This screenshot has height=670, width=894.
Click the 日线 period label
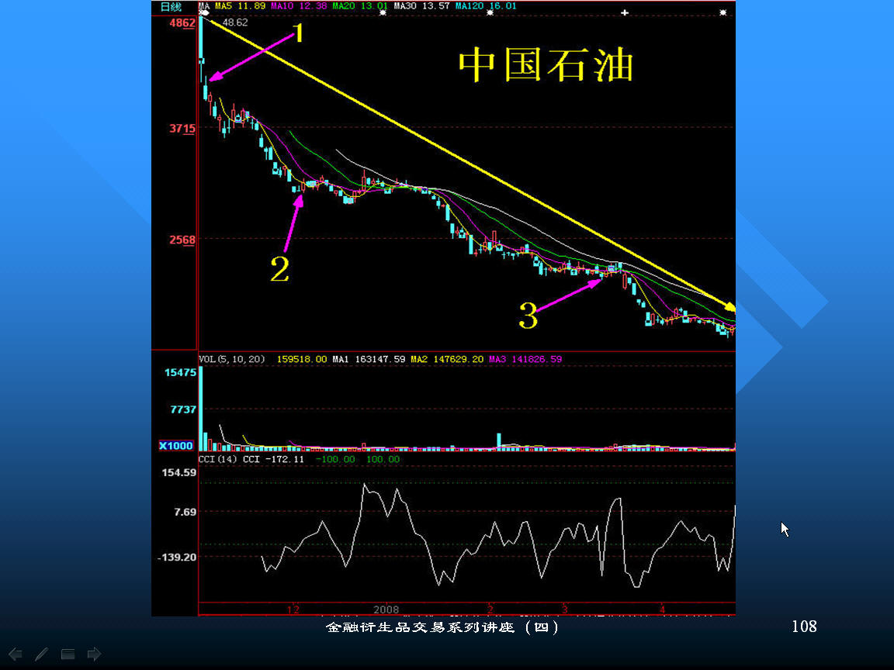(171, 7)
